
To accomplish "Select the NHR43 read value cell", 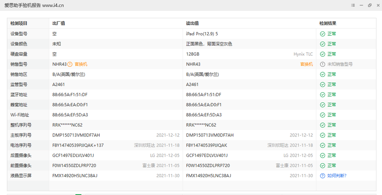I will coord(193,64).
